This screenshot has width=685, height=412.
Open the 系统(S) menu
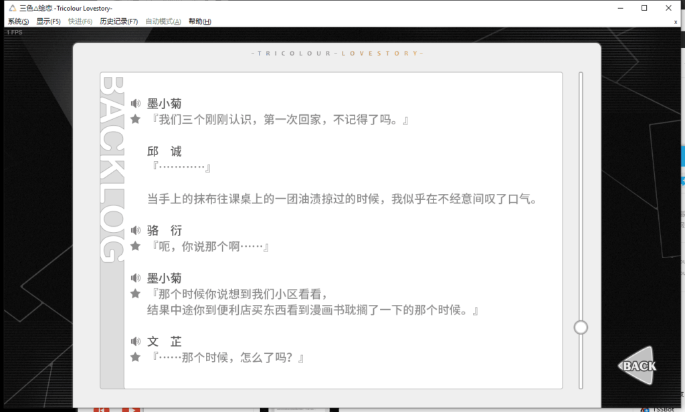tap(18, 21)
